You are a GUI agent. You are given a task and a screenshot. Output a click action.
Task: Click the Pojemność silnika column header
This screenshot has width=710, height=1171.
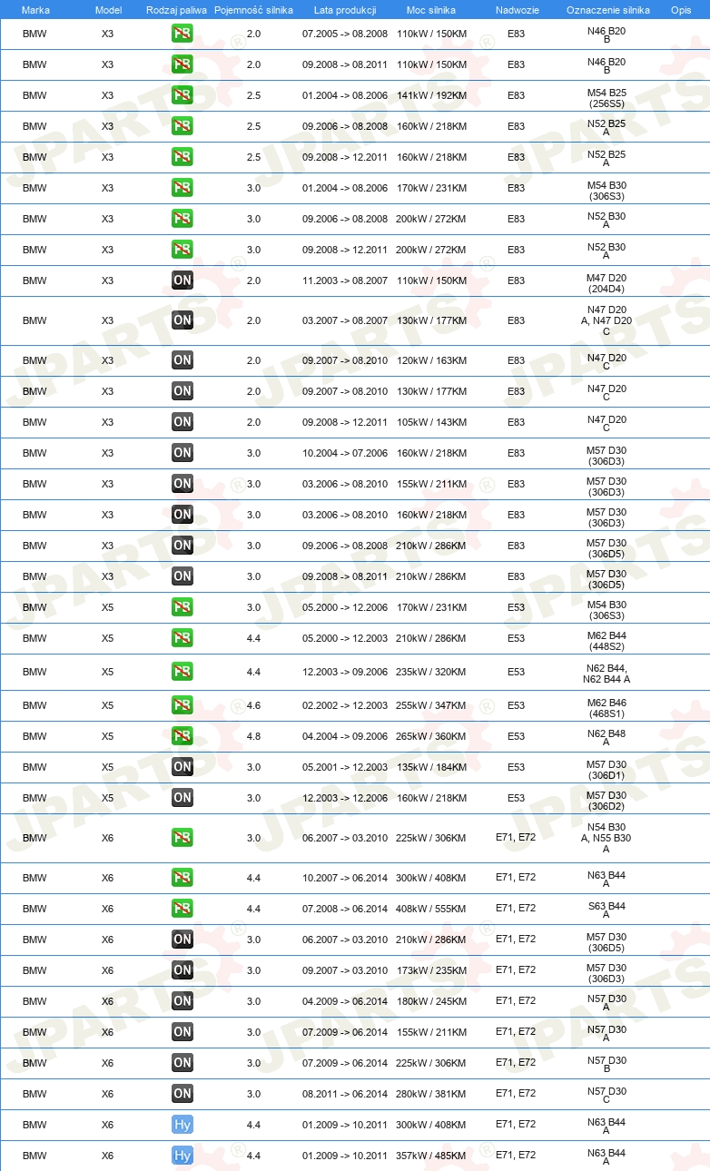pyautogui.click(x=253, y=9)
